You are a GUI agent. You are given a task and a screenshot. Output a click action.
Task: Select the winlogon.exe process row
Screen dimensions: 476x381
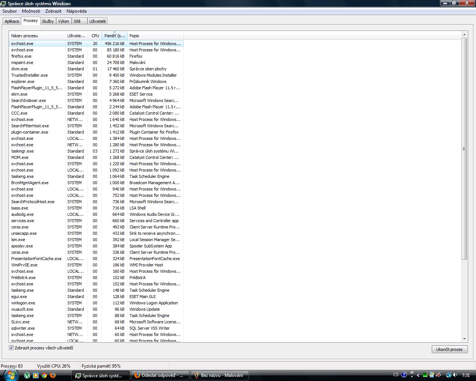coord(96,303)
